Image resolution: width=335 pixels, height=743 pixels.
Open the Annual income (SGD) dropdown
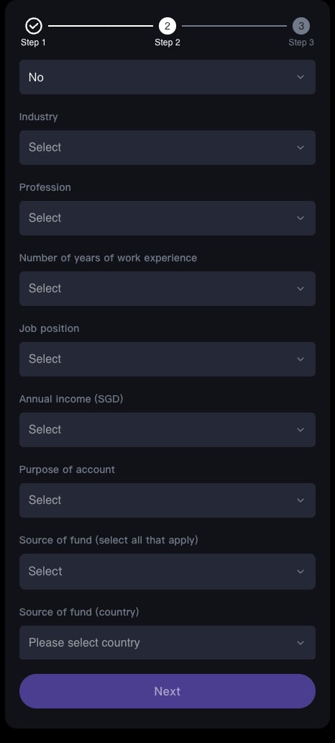click(167, 430)
